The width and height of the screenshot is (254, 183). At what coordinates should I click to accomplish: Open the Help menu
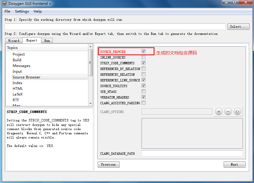(38, 11)
